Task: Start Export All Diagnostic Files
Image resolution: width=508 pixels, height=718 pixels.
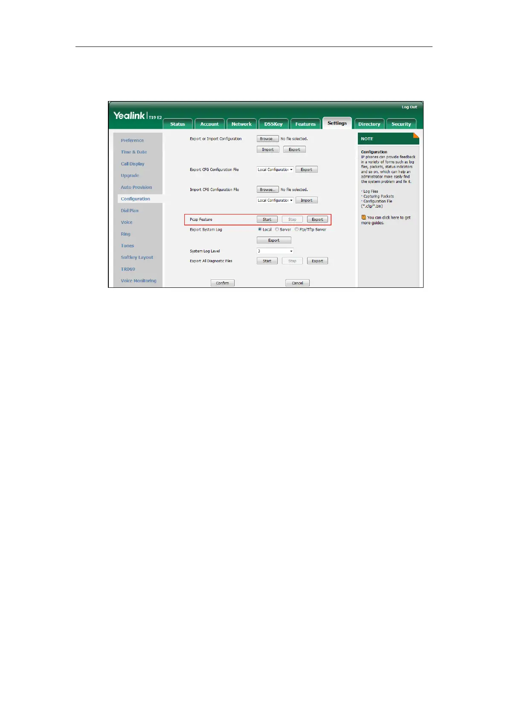Action: tap(267, 261)
